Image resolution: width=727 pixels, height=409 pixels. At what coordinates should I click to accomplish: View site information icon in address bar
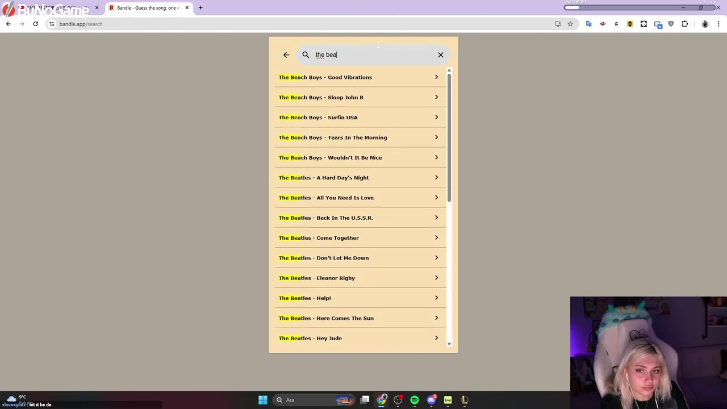51,24
